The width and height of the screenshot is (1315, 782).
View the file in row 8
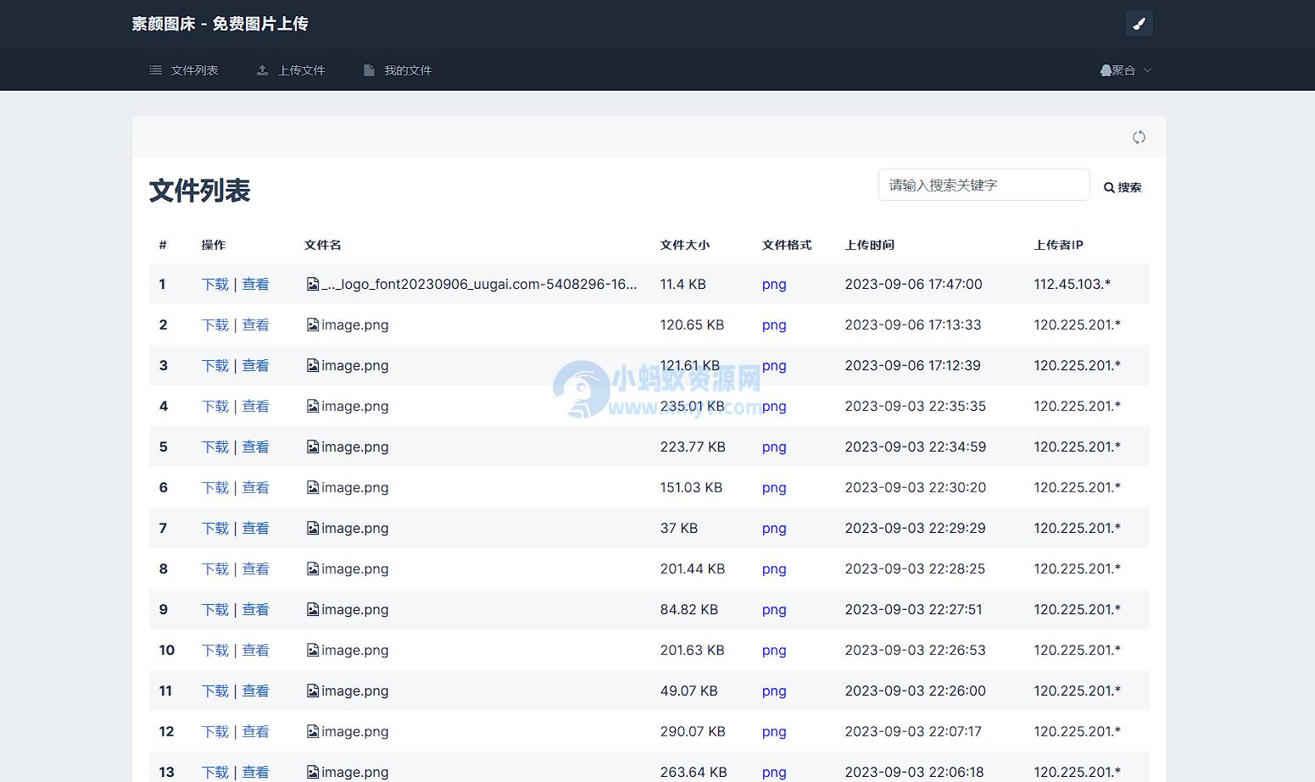[x=255, y=568]
